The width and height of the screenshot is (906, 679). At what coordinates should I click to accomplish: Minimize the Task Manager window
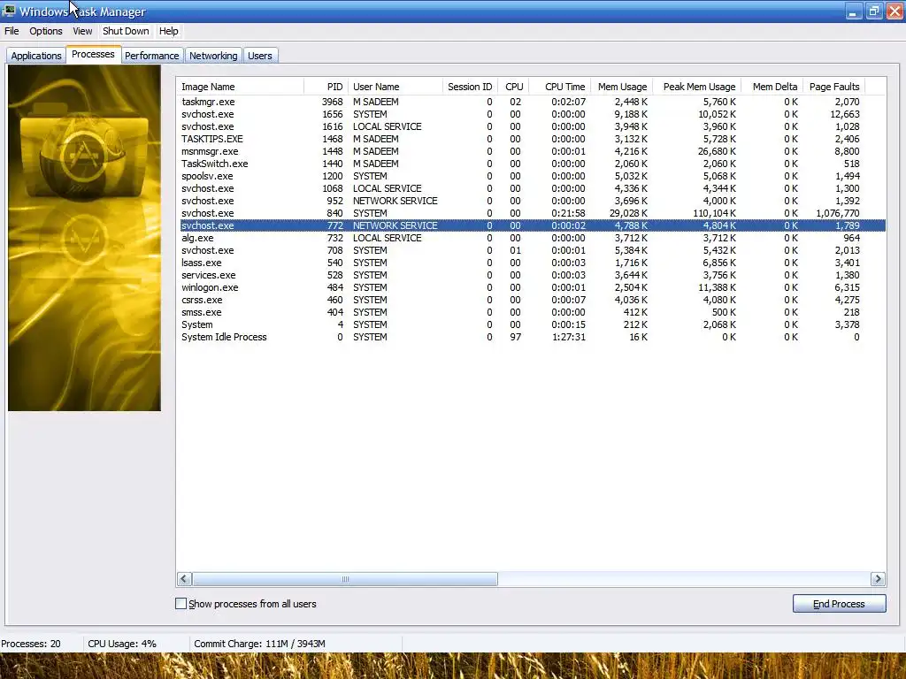pos(854,11)
